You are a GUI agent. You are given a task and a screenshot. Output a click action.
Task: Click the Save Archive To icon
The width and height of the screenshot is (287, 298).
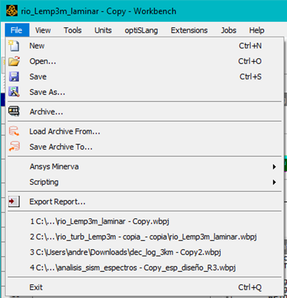(14, 147)
